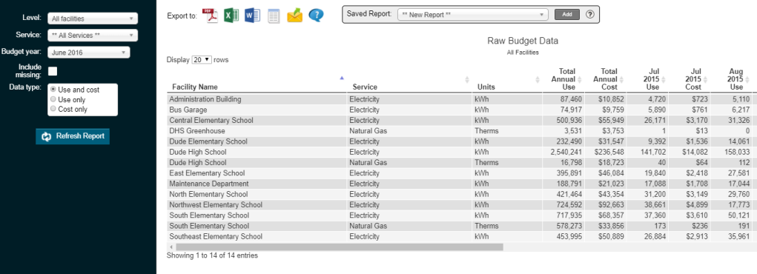The height and width of the screenshot is (274, 757).
Task: Export report to PDF
Action: 210,15
